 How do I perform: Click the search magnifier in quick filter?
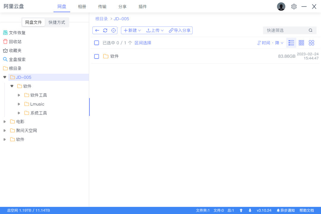pos(311,30)
